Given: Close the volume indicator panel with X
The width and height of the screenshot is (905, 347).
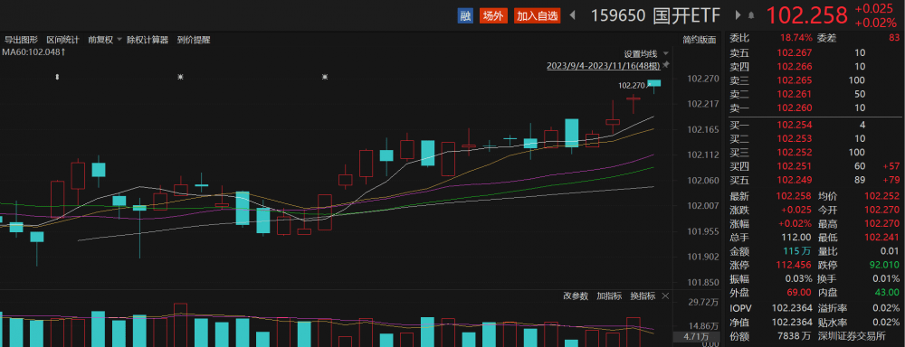Looking at the screenshot, I should point(664,295).
